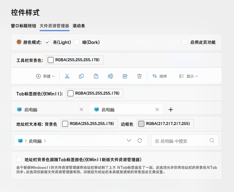Check the 亮(Light) color mode checkbox
The image size is (234, 192).
click(47, 42)
